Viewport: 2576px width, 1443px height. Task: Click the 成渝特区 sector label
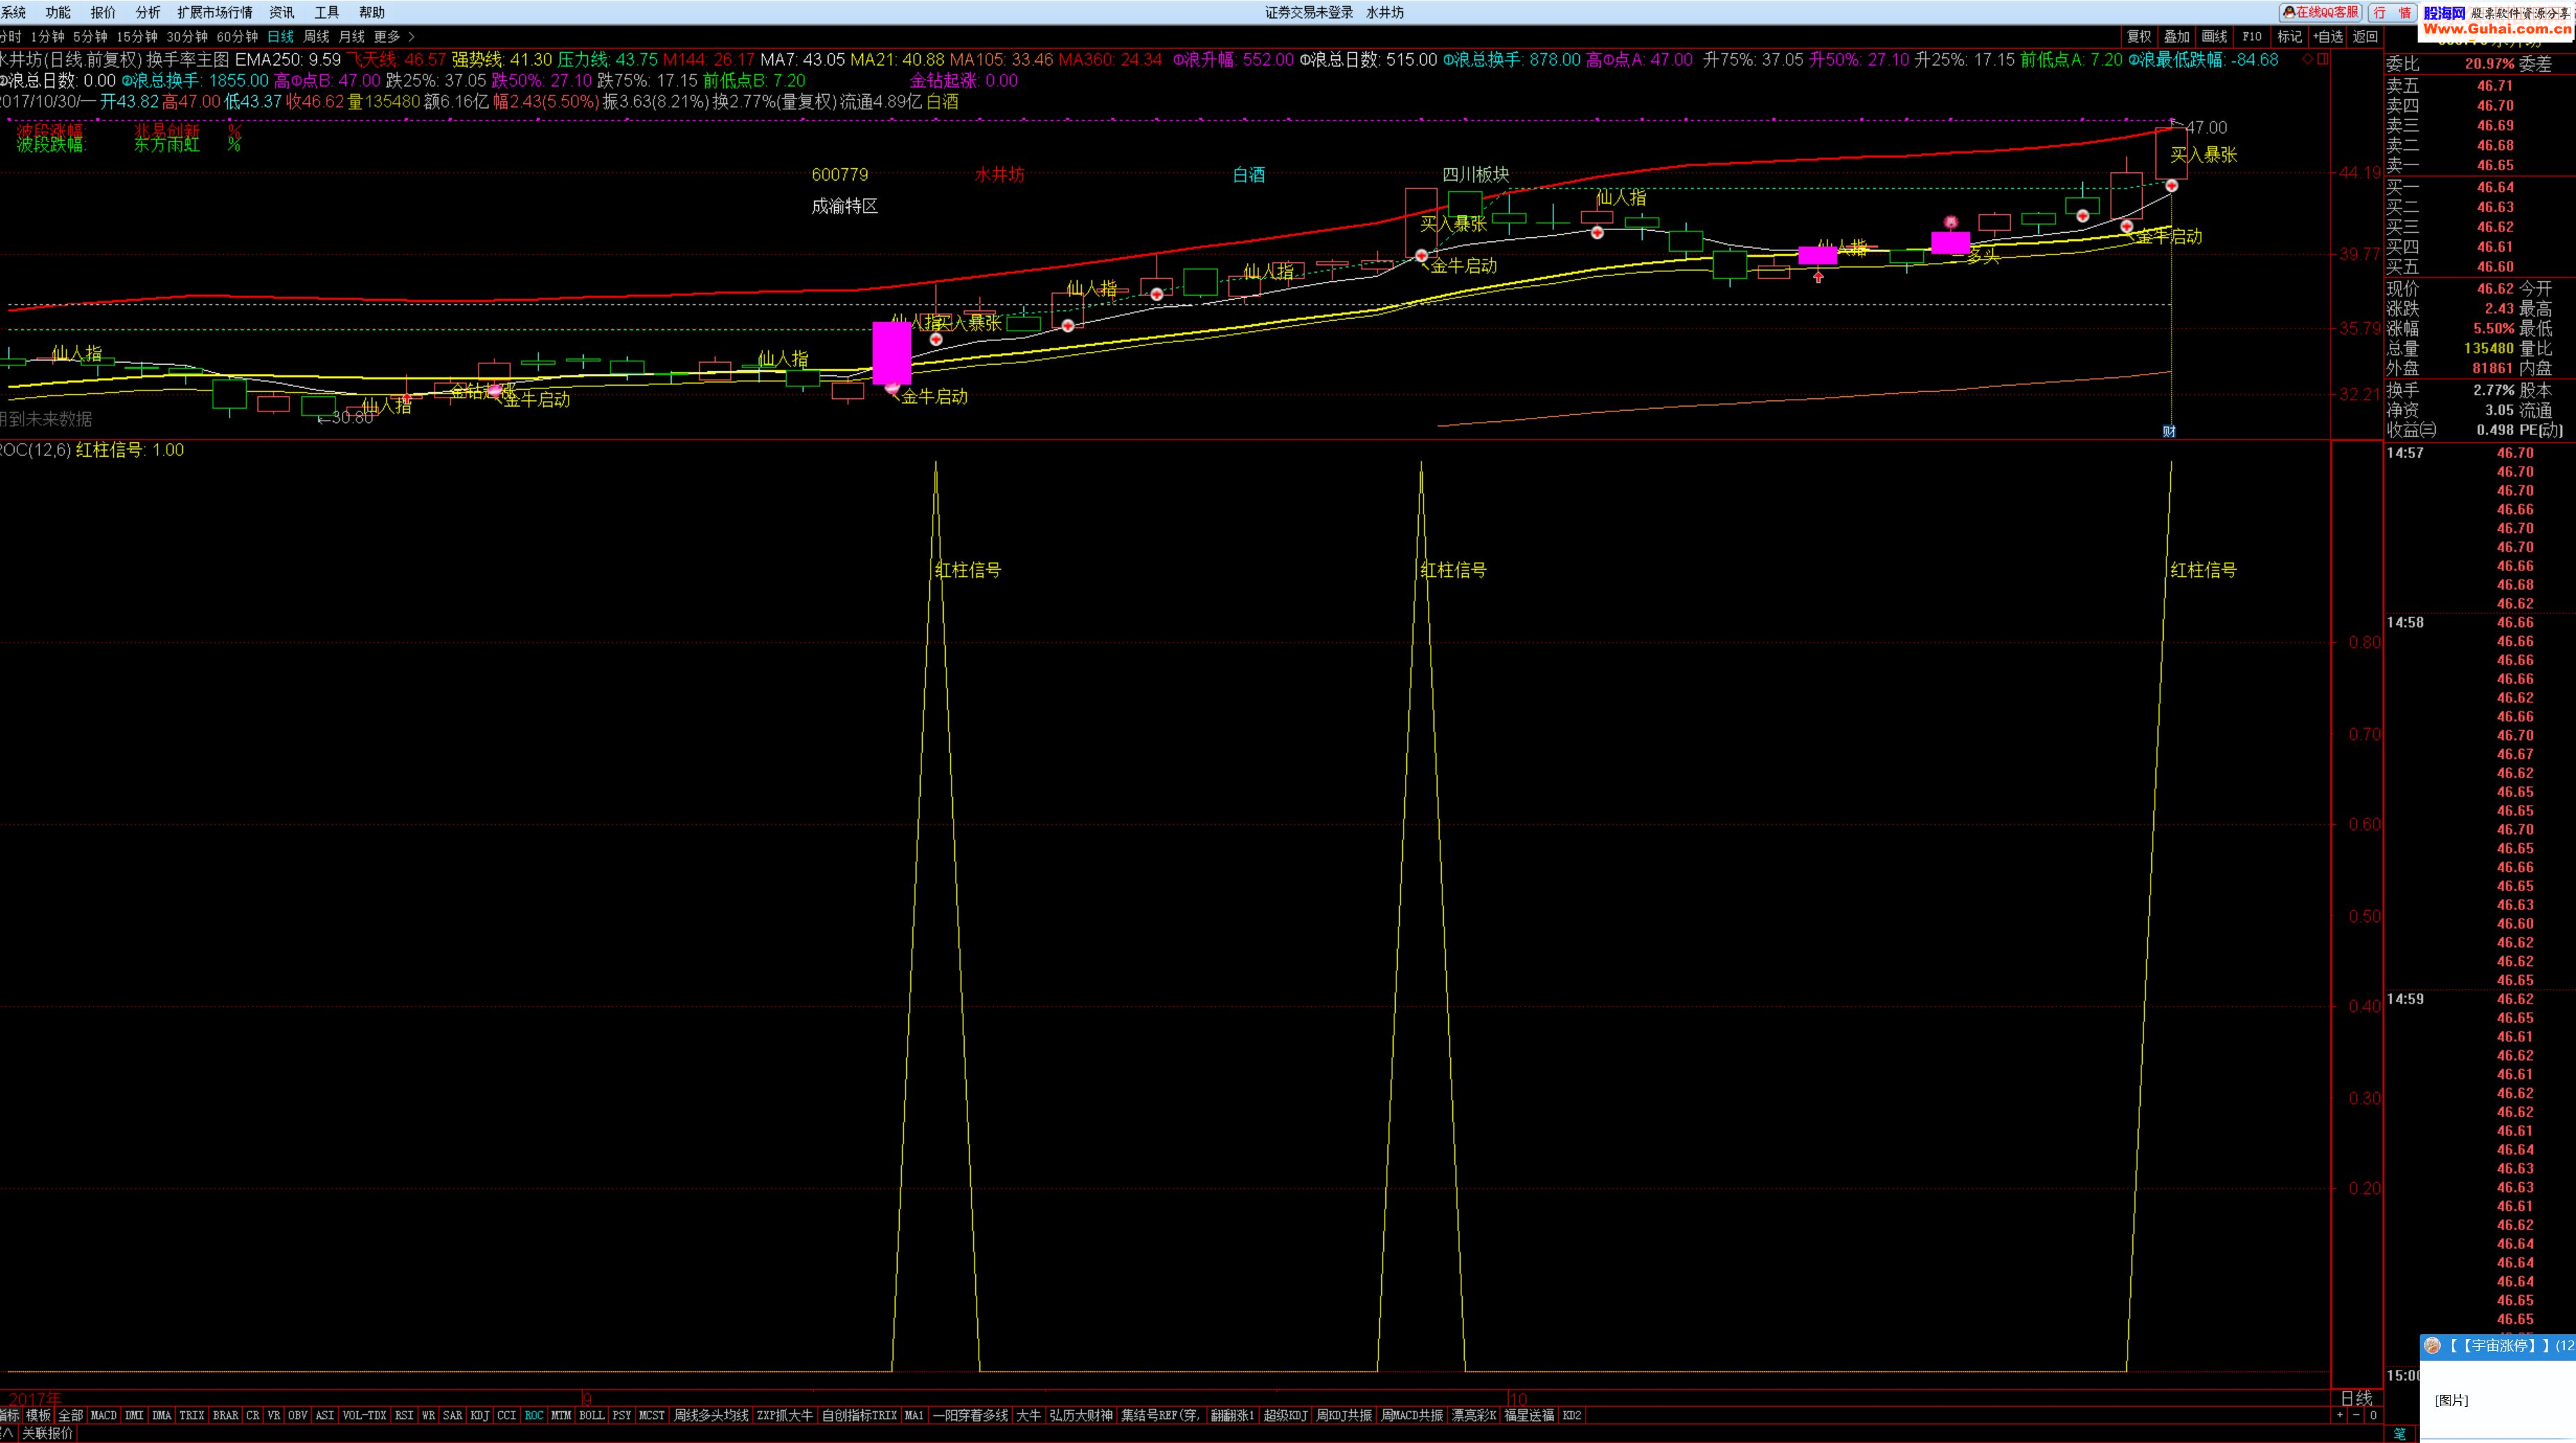844,206
